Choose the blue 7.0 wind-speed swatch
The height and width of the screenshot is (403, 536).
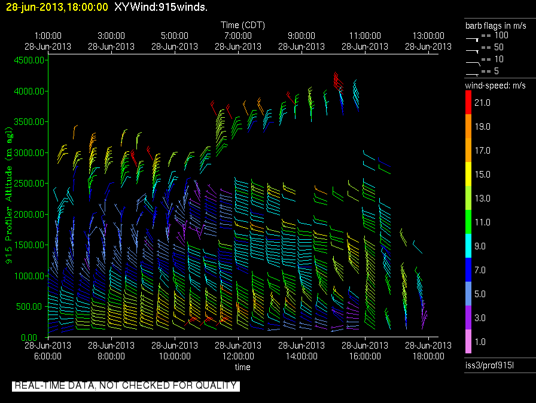[468, 270]
